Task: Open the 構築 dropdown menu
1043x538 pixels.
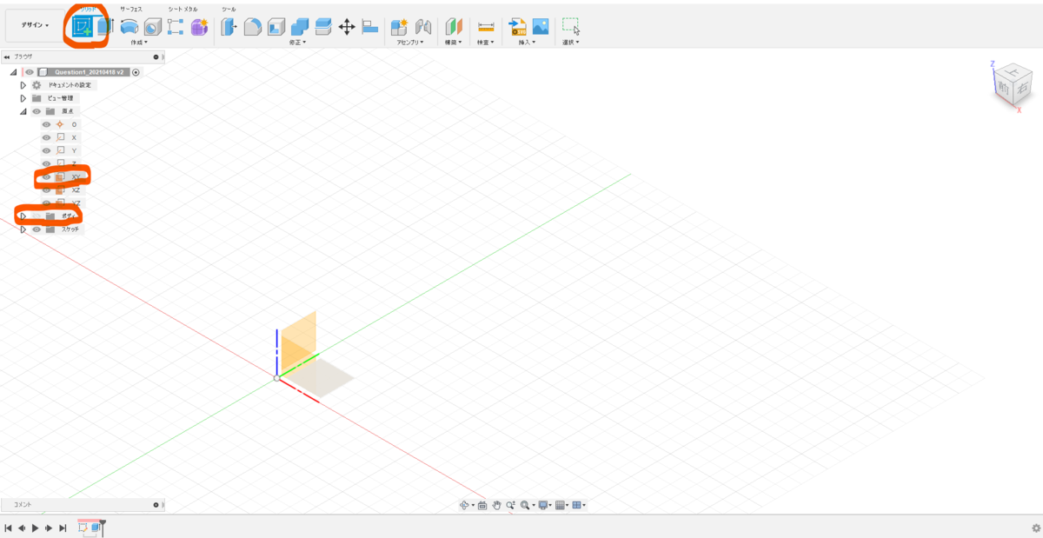Action: point(454,42)
